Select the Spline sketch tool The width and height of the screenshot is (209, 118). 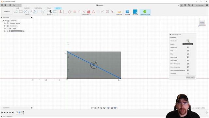pos(30,12)
